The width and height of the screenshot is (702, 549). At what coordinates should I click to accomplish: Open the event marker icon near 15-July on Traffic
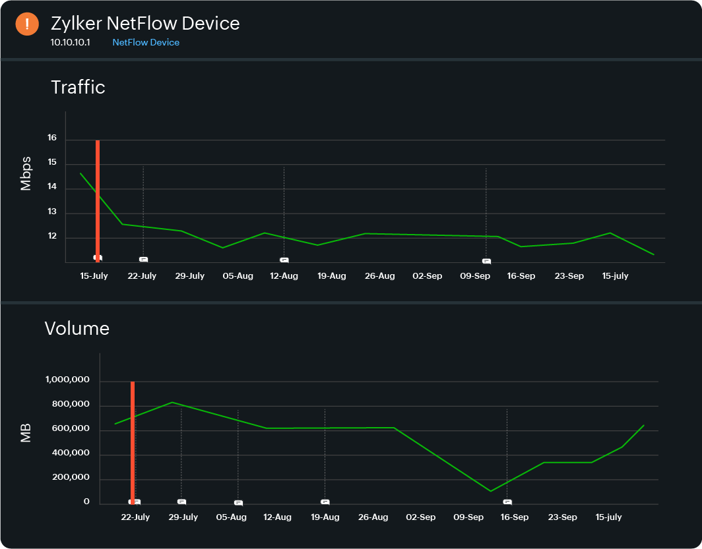97,258
